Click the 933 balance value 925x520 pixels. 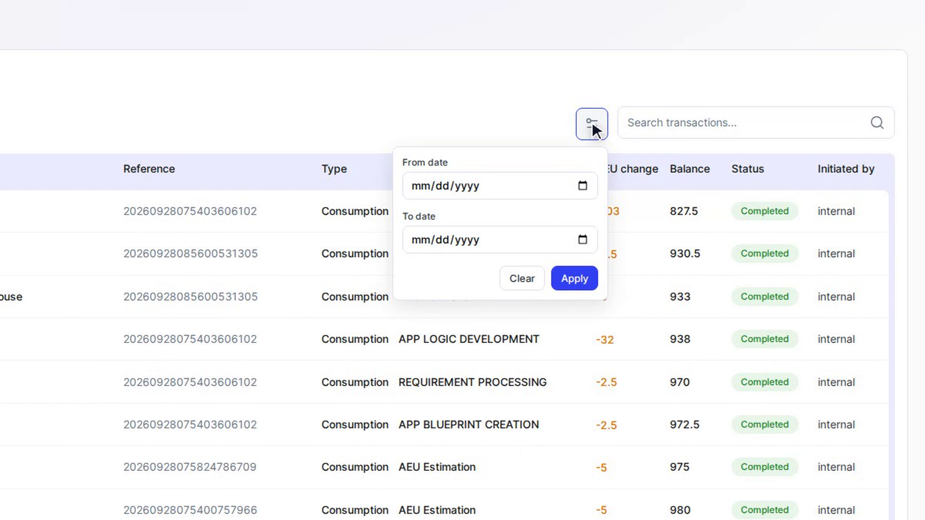click(680, 297)
